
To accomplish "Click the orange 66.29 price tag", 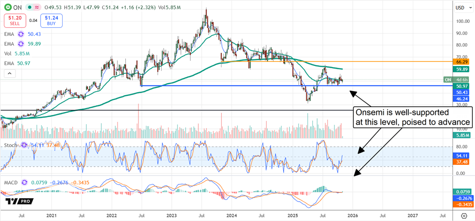I will click(x=461, y=61).
